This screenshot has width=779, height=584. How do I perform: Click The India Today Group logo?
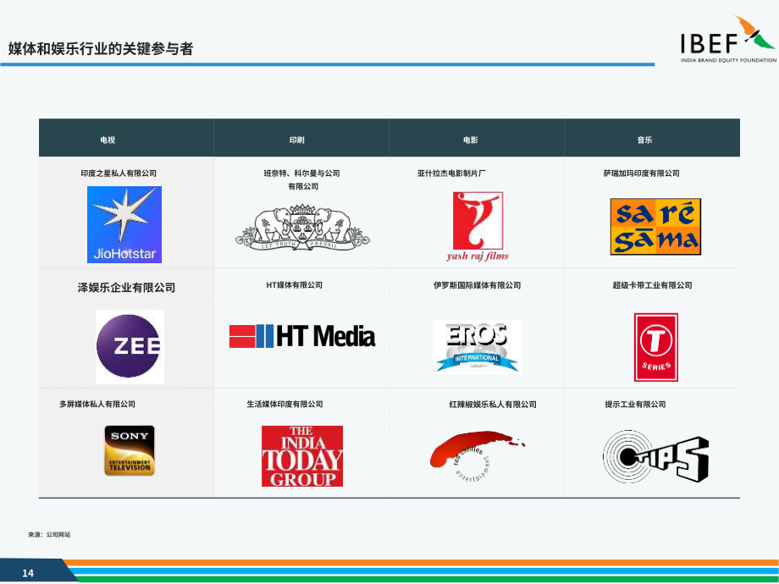click(x=302, y=456)
